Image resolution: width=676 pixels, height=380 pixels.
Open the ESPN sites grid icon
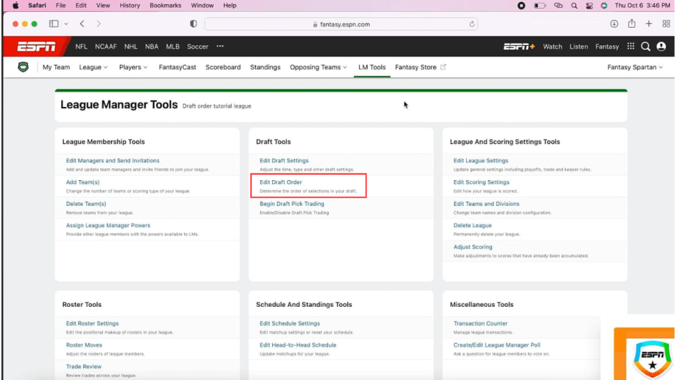point(630,46)
